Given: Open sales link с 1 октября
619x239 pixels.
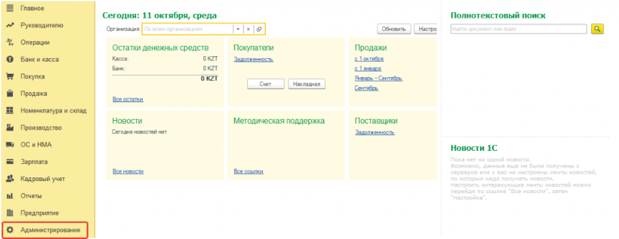Looking at the screenshot, I should point(369,59).
